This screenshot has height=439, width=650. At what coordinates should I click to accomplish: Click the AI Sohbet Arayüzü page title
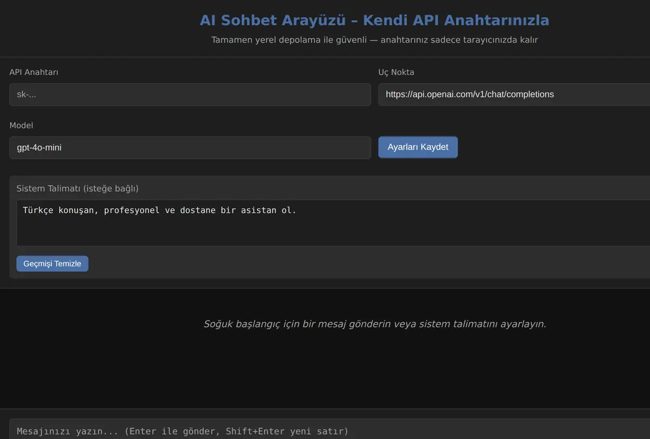[374, 21]
